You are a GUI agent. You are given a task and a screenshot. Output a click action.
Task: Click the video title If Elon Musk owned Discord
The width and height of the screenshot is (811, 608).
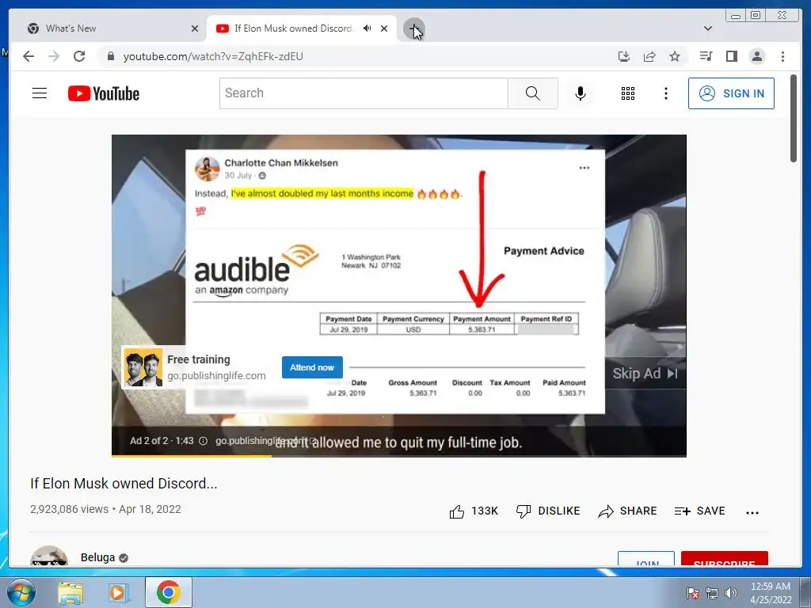(124, 484)
